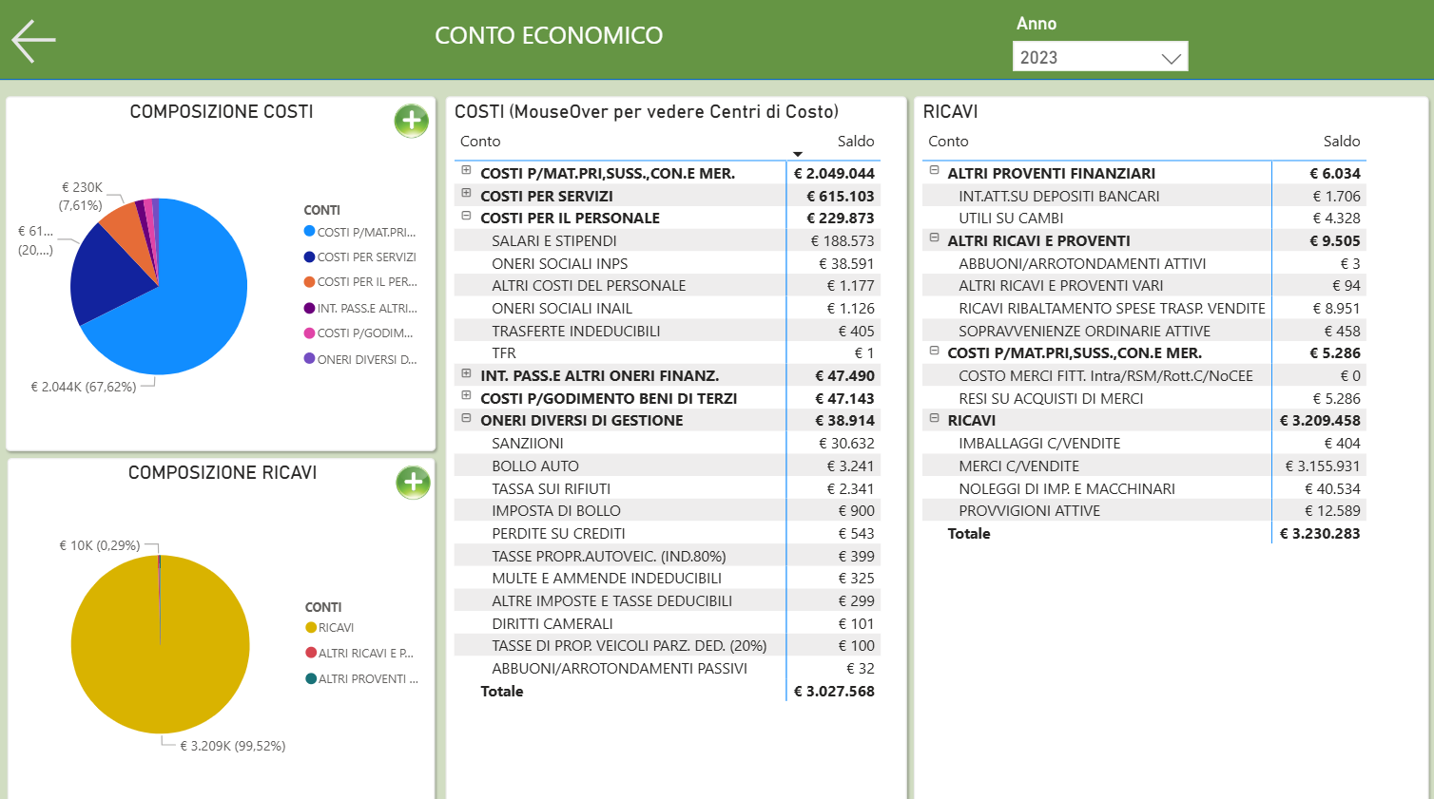The height and width of the screenshot is (799, 1434).
Task: Click the green plus icon on Composizione Costi
Action: tap(412, 121)
